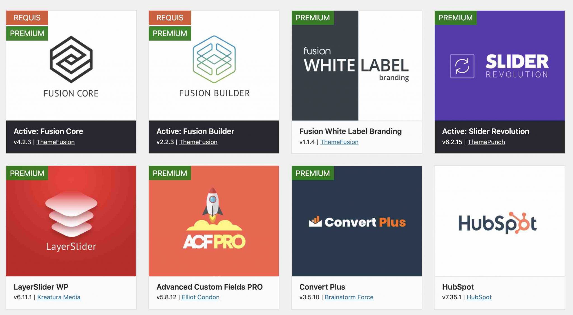Viewport: 573px width, 315px height.
Task: Click PREMIUM badge on Fusion White Label Branding
Action: pos(313,18)
